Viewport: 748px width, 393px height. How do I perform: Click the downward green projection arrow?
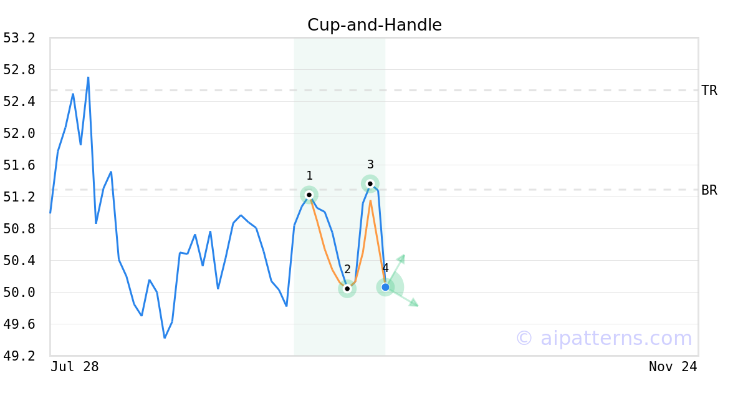[413, 303]
